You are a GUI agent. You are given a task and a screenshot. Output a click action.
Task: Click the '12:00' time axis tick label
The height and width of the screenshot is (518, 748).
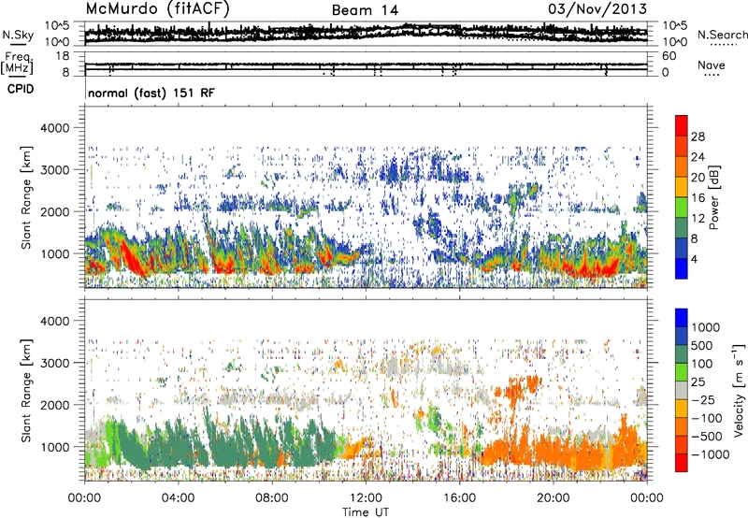(366, 498)
